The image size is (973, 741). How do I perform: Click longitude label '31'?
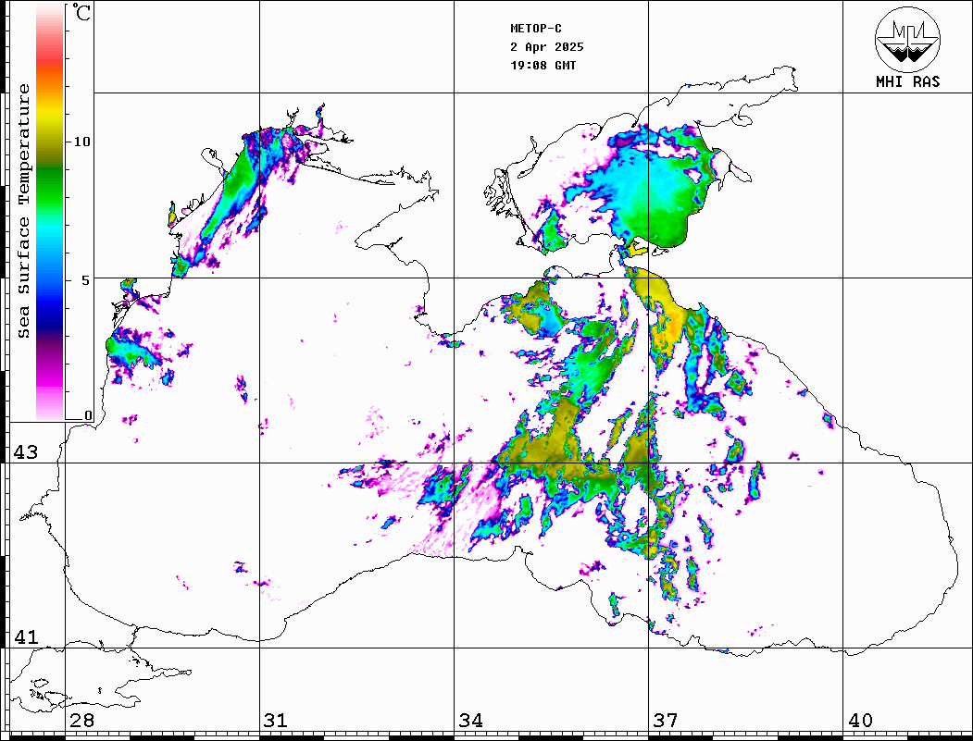coord(276,721)
